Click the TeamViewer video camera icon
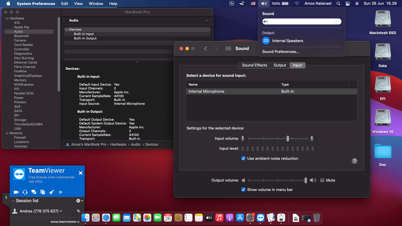The height and width of the screenshot is (226, 402). coord(16,192)
